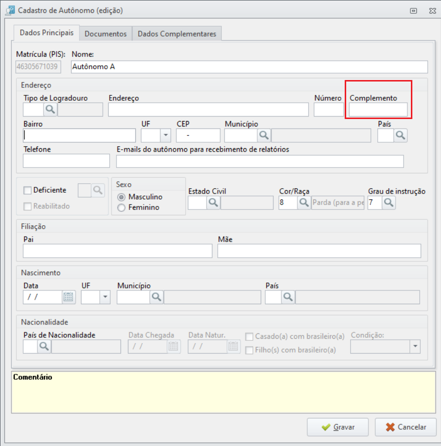This screenshot has height=446, width=441.
Task: Click the Nome field with Autônomo A
Action: pos(249,67)
